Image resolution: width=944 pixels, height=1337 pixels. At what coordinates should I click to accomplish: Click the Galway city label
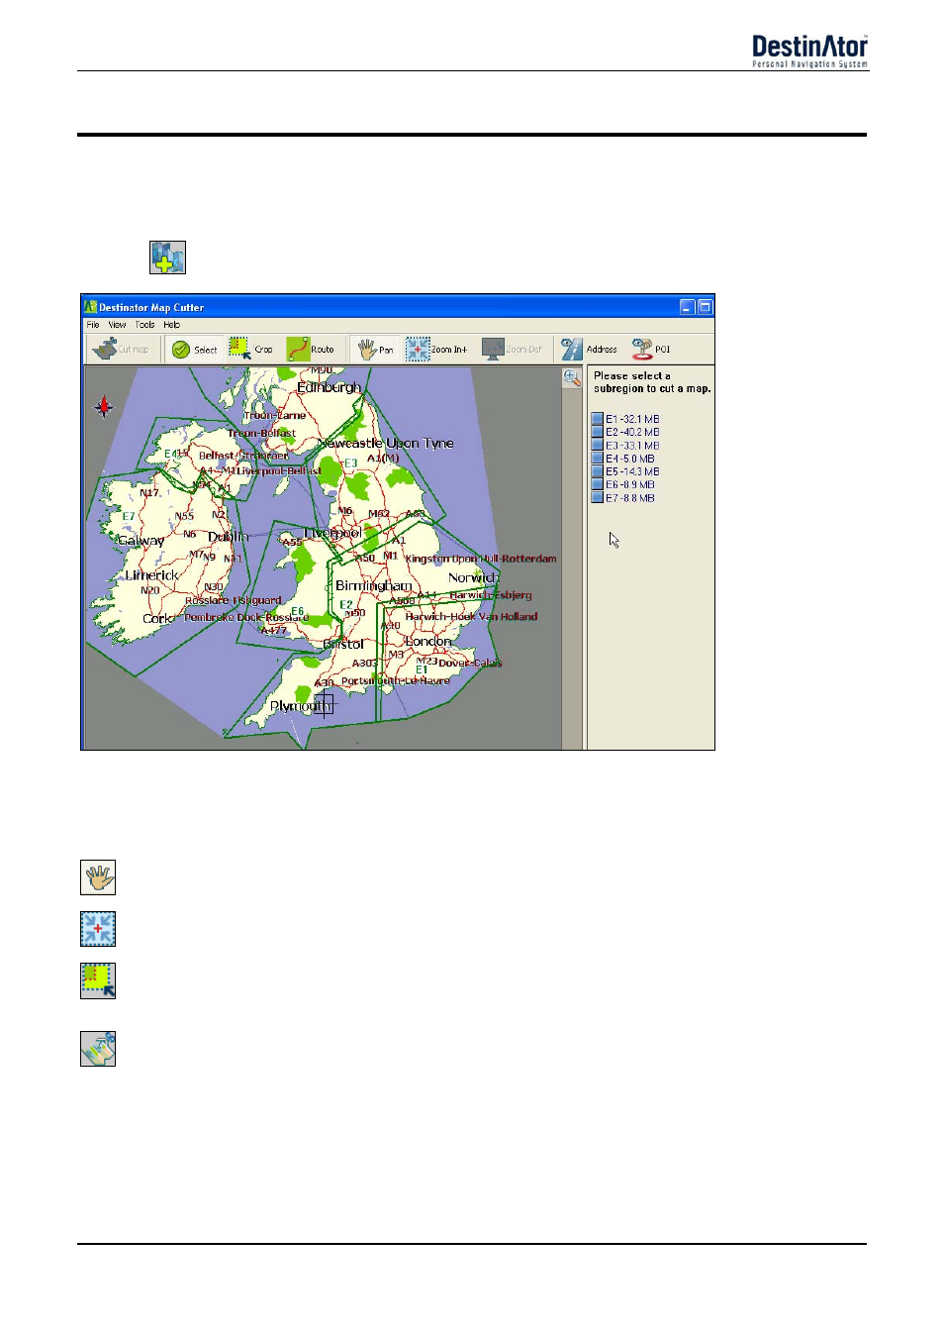(141, 541)
